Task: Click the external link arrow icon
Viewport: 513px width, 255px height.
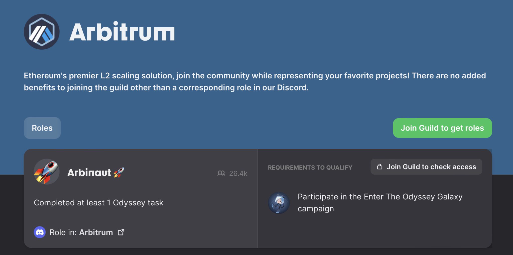Action: point(121,232)
